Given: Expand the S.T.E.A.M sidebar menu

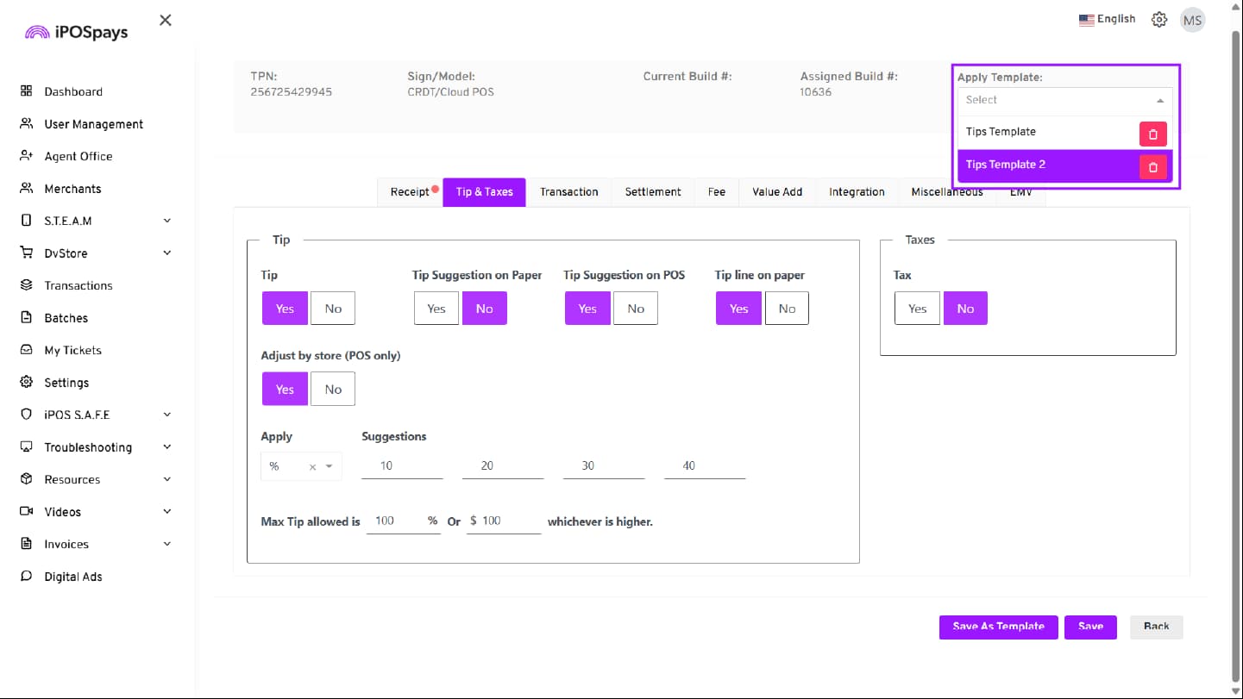Looking at the screenshot, I should coord(166,221).
